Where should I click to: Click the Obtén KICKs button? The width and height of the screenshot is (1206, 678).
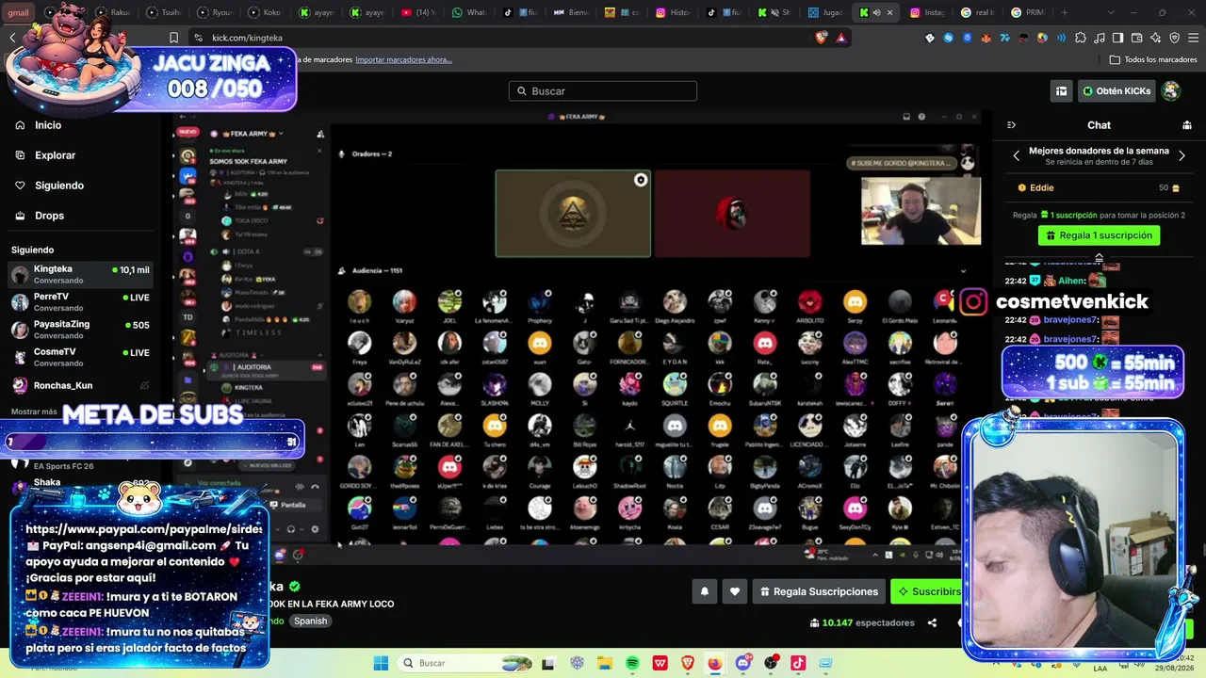pyautogui.click(x=1116, y=91)
